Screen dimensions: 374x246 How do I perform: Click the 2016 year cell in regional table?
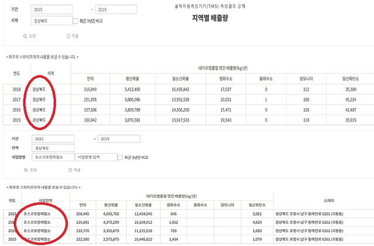pyautogui.click(x=17, y=110)
